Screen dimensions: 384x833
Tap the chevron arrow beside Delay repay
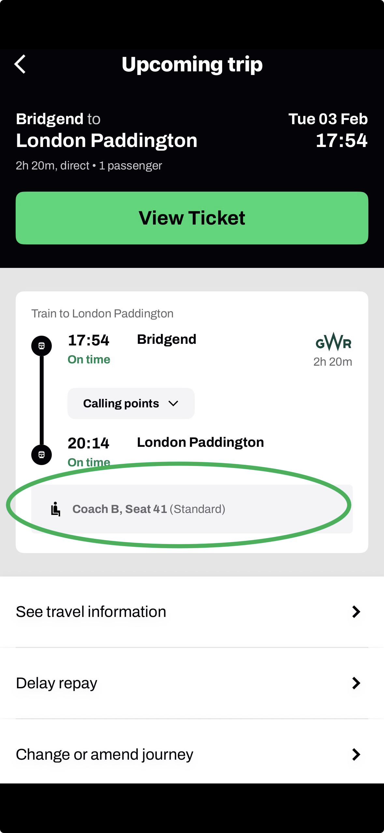tap(356, 683)
